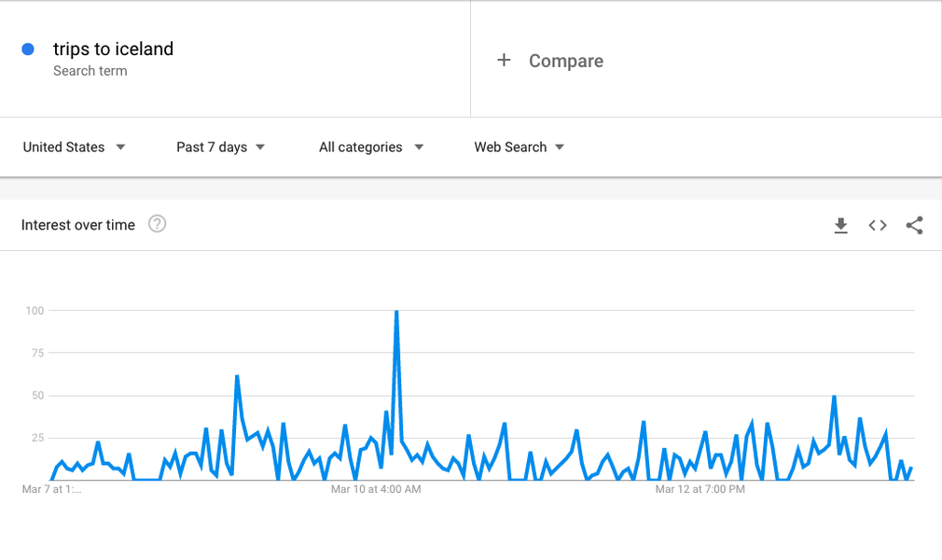Change the Web Search type dropdown
Screen dimensions: 942x560
519,147
